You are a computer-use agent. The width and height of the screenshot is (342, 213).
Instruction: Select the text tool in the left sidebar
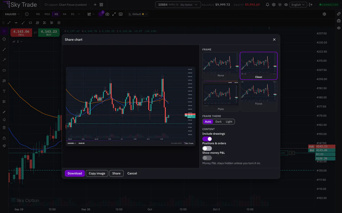(4, 91)
